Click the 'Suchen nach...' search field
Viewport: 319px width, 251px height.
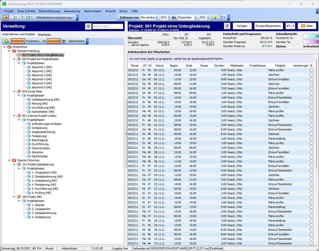pos(108,26)
